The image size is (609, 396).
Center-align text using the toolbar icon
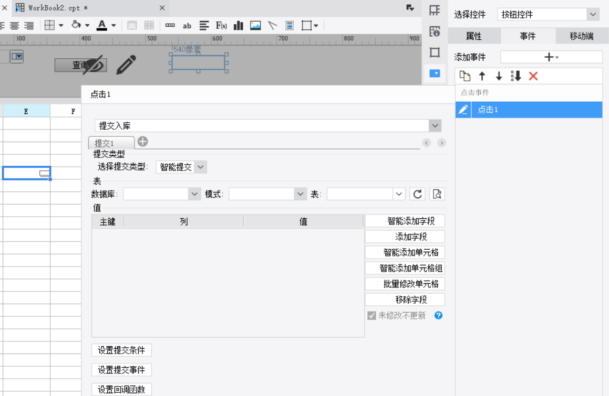tap(14, 26)
